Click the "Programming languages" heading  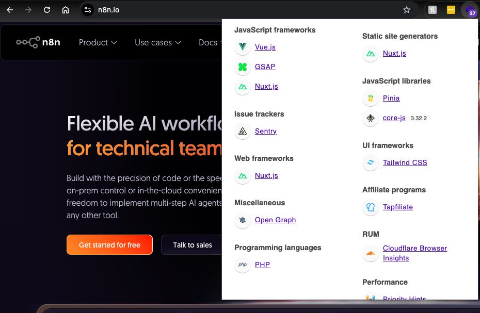[278, 248]
